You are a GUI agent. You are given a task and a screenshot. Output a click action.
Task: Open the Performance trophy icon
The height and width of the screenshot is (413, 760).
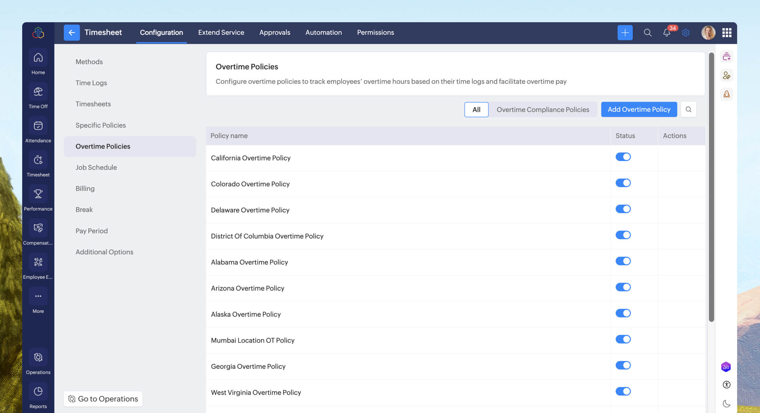tap(38, 194)
